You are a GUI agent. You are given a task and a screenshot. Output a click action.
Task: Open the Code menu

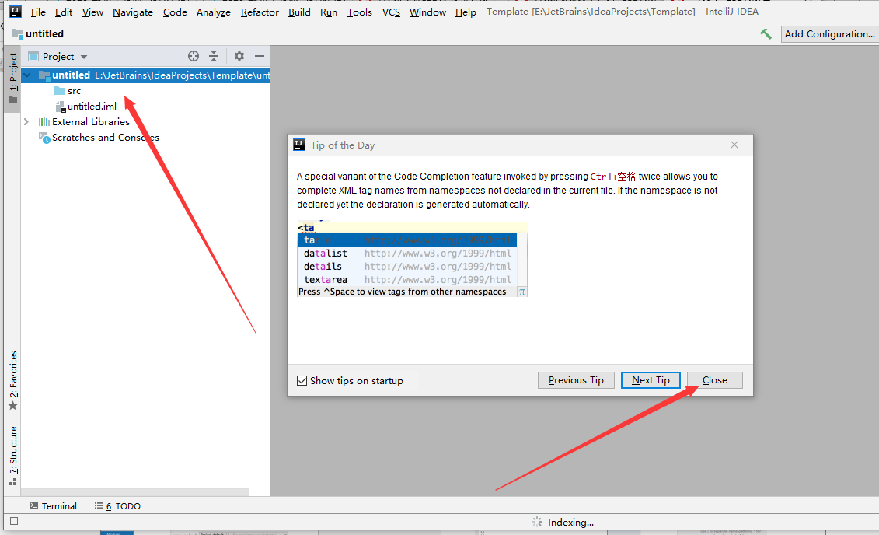pyautogui.click(x=175, y=12)
